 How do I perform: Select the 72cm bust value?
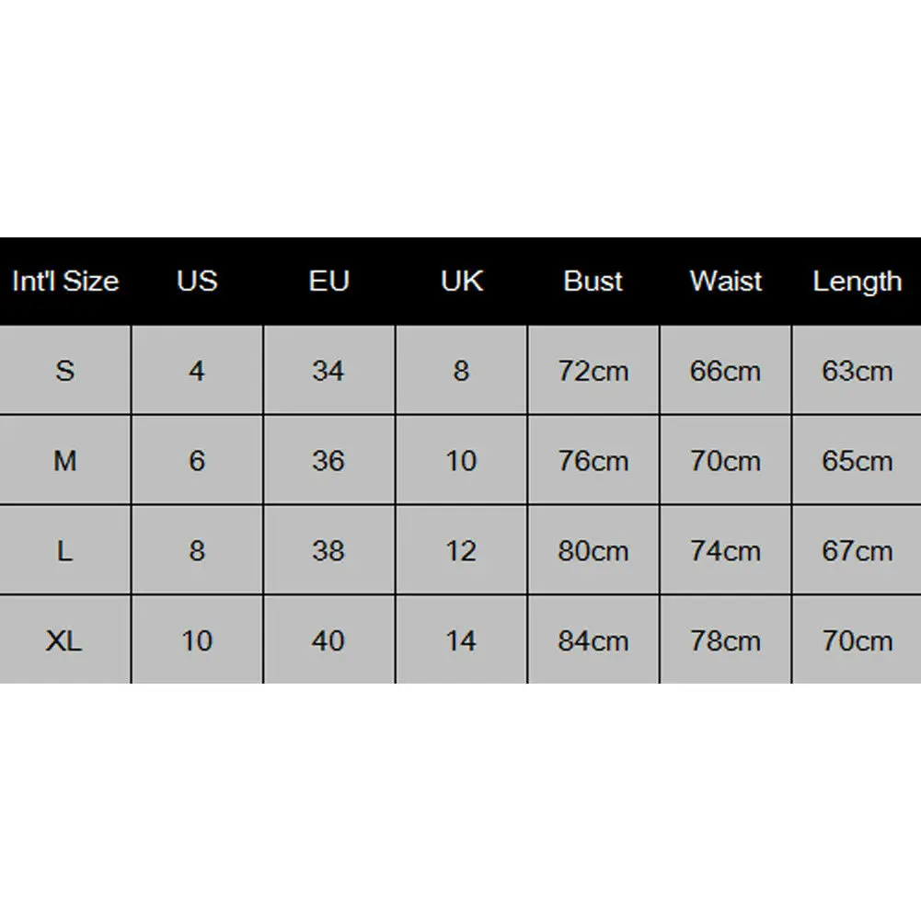point(593,371)
